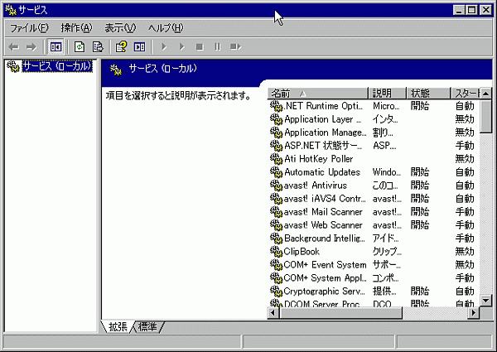Select サービス (ローカル) in the tree
This screenshot has width=497, height=352.
(57, 66)
